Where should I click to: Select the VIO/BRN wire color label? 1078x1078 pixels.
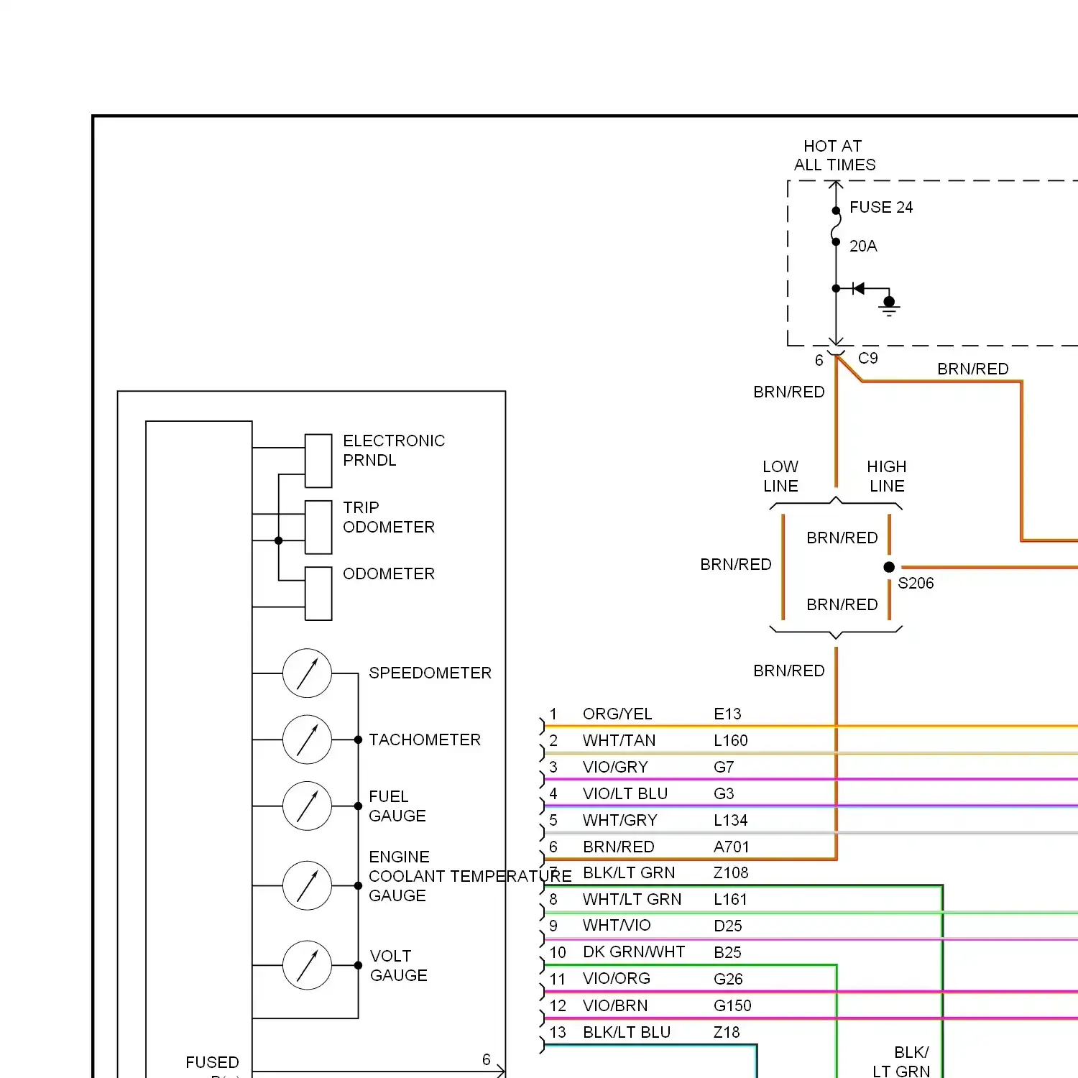(x=615, y=1005)
